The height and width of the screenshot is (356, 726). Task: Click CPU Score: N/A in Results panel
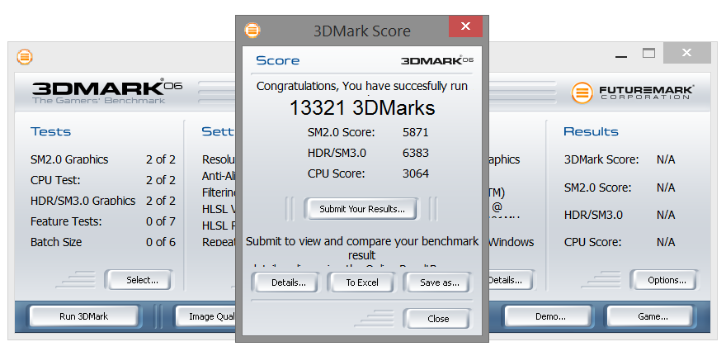pyautogui.click(x=620, y=242)
